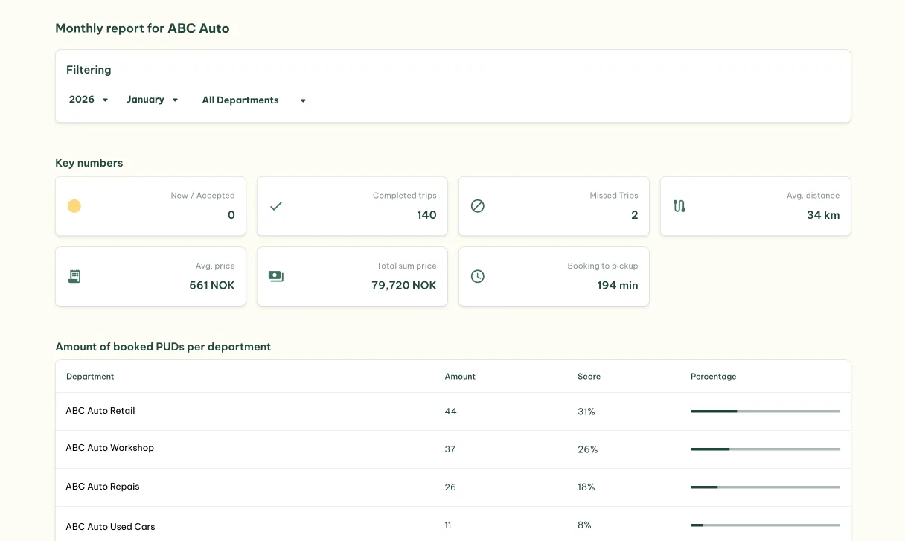905x541 pixels.
Task: Click the ABC Auto Retail percentage bar
Action: (x=765, y=411)
